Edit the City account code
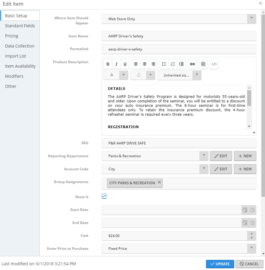 click(x=221, y=169)
